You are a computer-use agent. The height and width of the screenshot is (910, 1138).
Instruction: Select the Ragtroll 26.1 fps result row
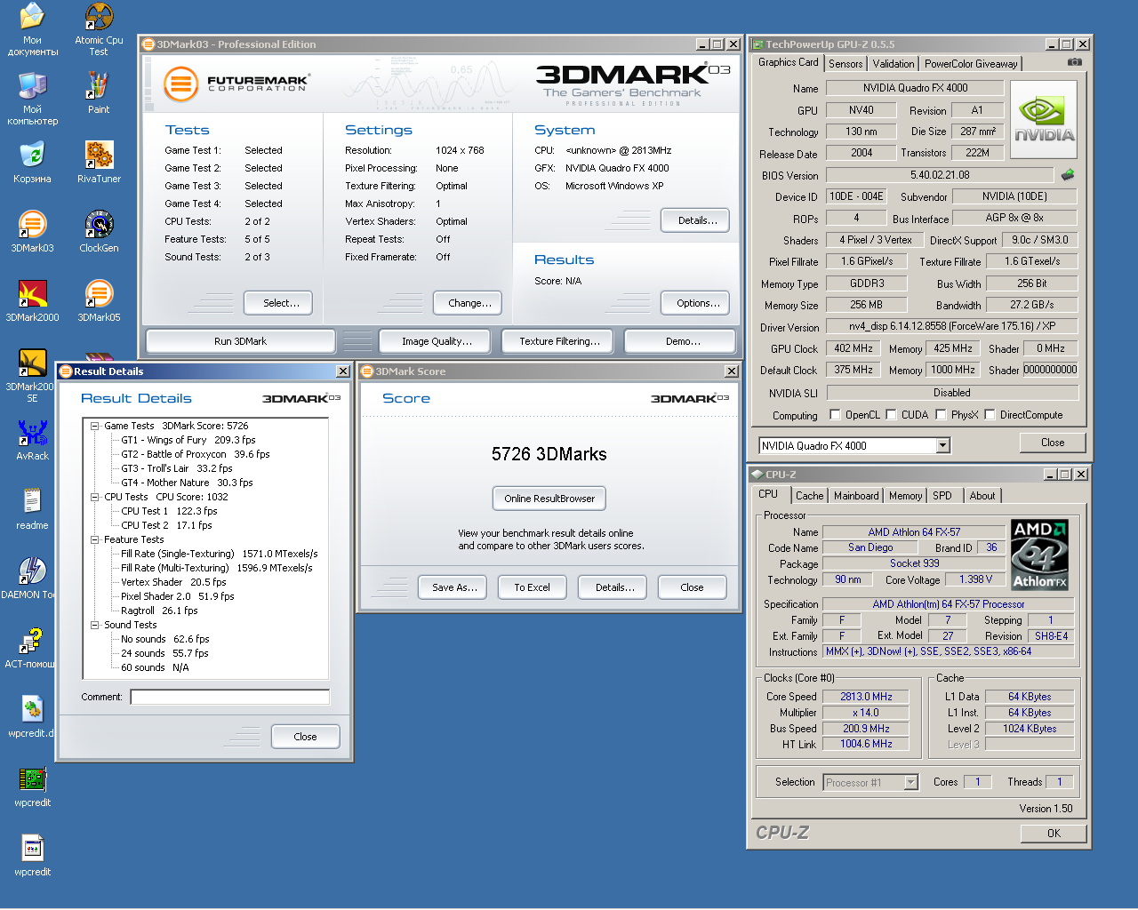click(x=159, y=611)
